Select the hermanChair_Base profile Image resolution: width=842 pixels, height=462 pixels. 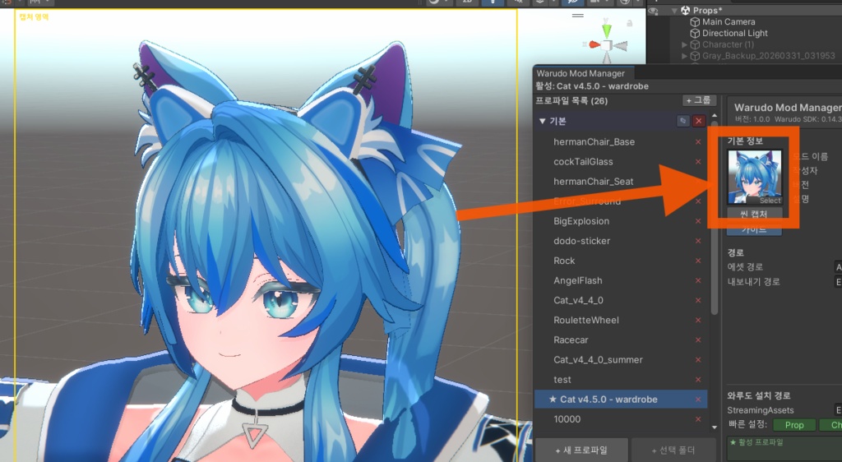click(x=620, y=142)
